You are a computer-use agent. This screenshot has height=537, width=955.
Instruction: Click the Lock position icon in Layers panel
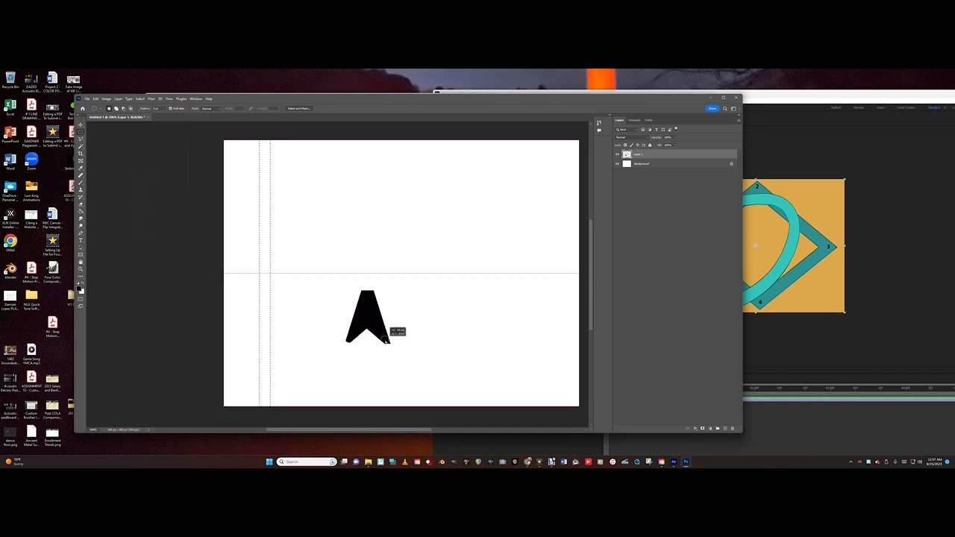pos(637,145)
